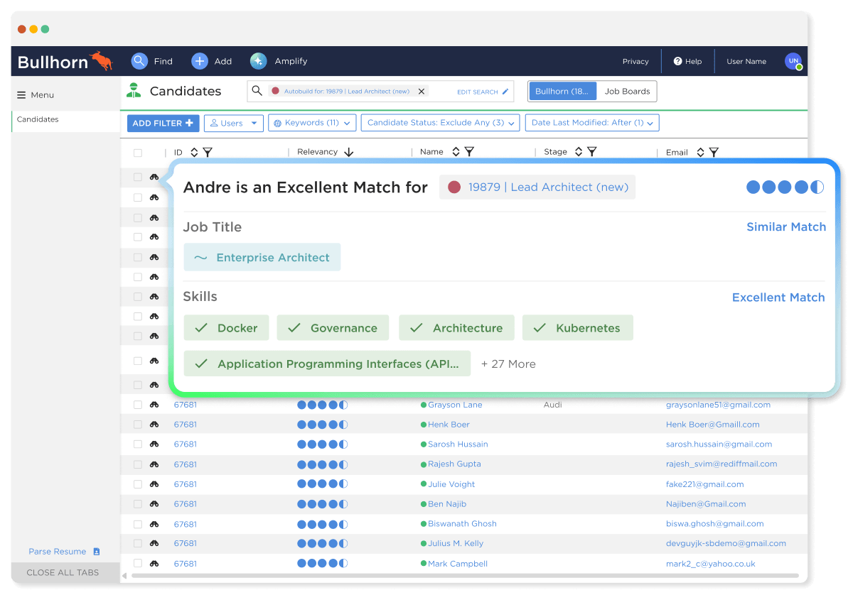Click the popup's relevancy rating dots

(x=785, y=187)
